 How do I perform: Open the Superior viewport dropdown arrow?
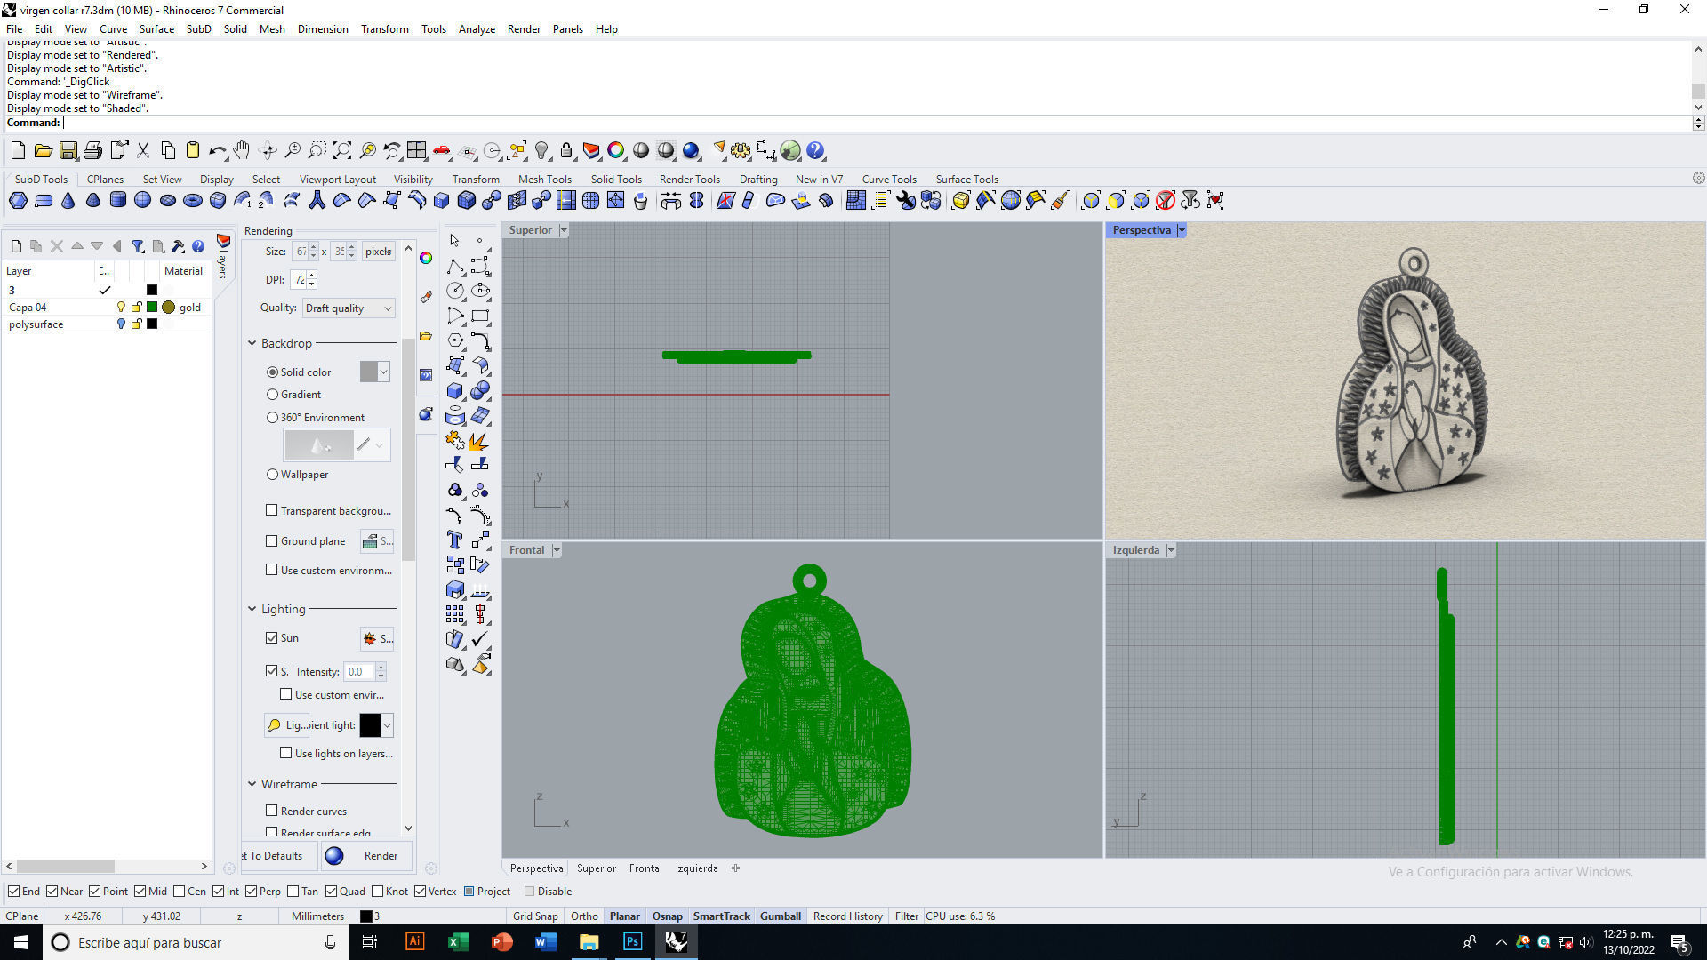coord(563,230)
